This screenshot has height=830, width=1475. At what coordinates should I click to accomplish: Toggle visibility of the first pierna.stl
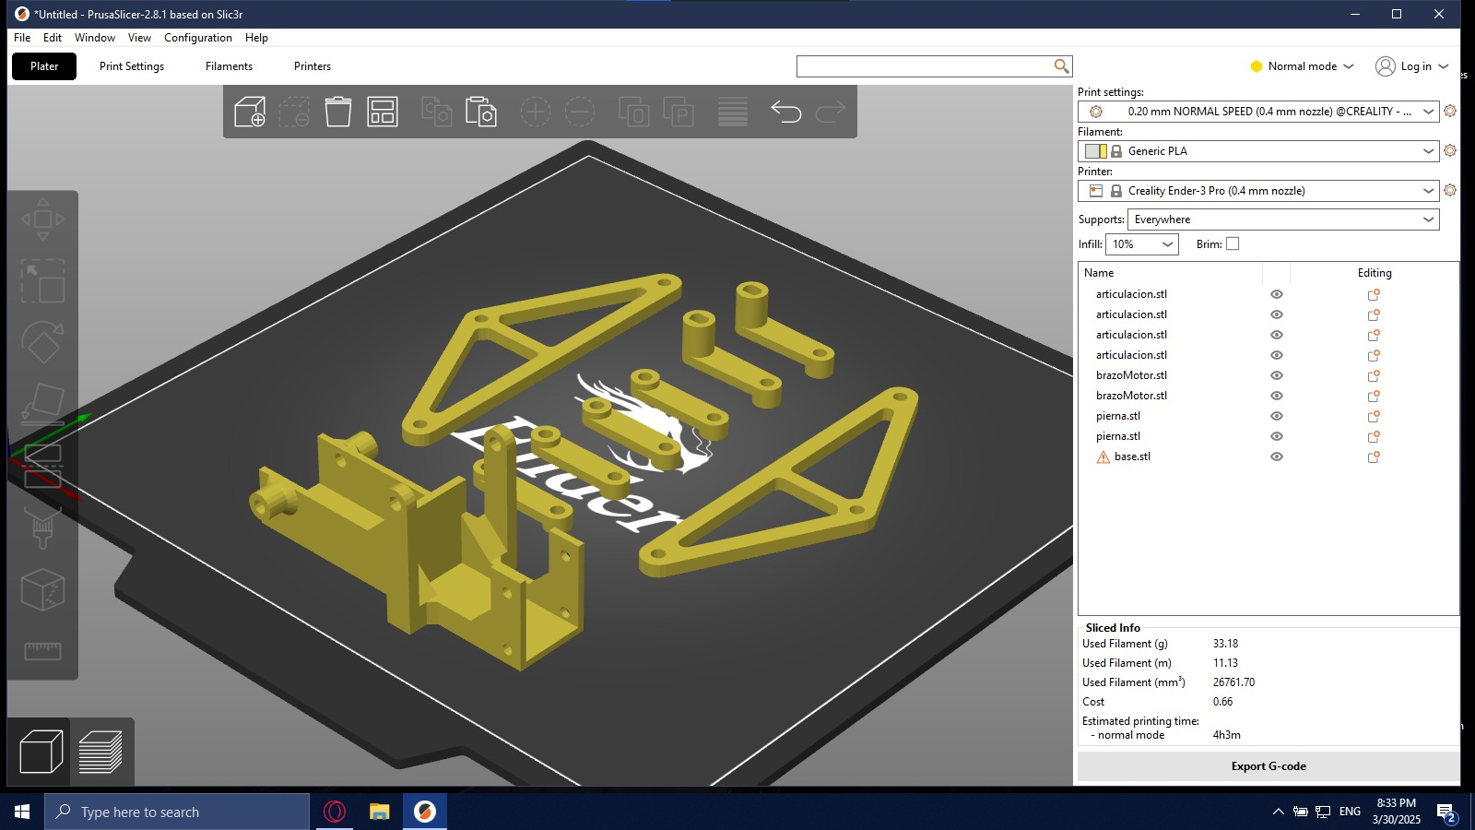coord(1277,416)
